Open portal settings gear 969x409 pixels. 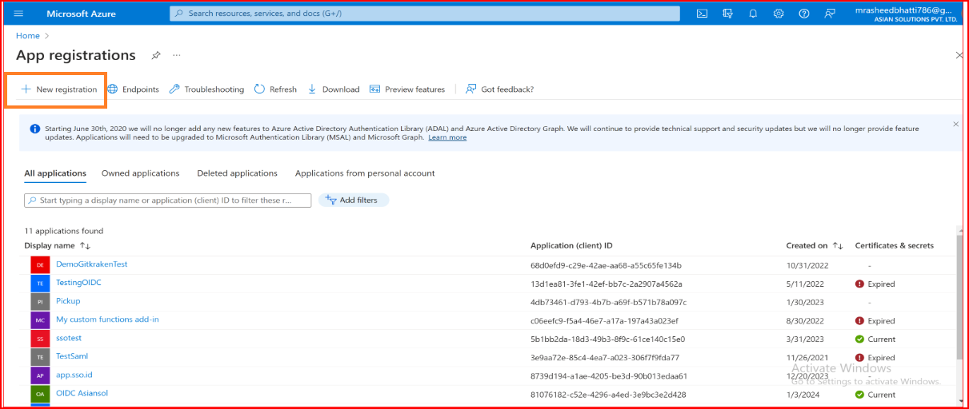pyautogui.click(x=779, y=14)
